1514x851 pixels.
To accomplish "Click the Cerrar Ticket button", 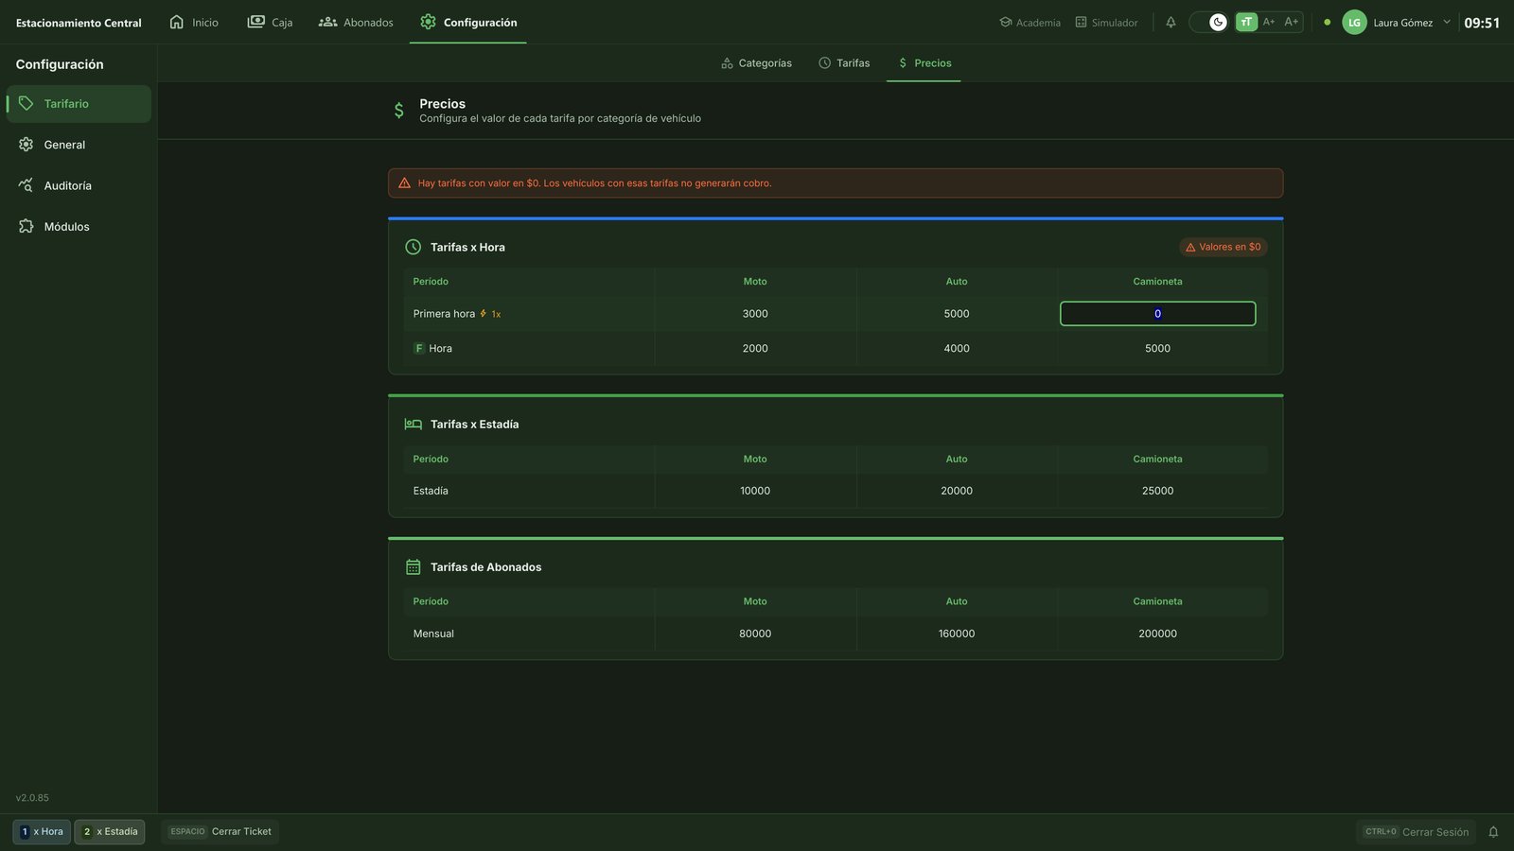I will pyautogui.click(x=220, y=832).
